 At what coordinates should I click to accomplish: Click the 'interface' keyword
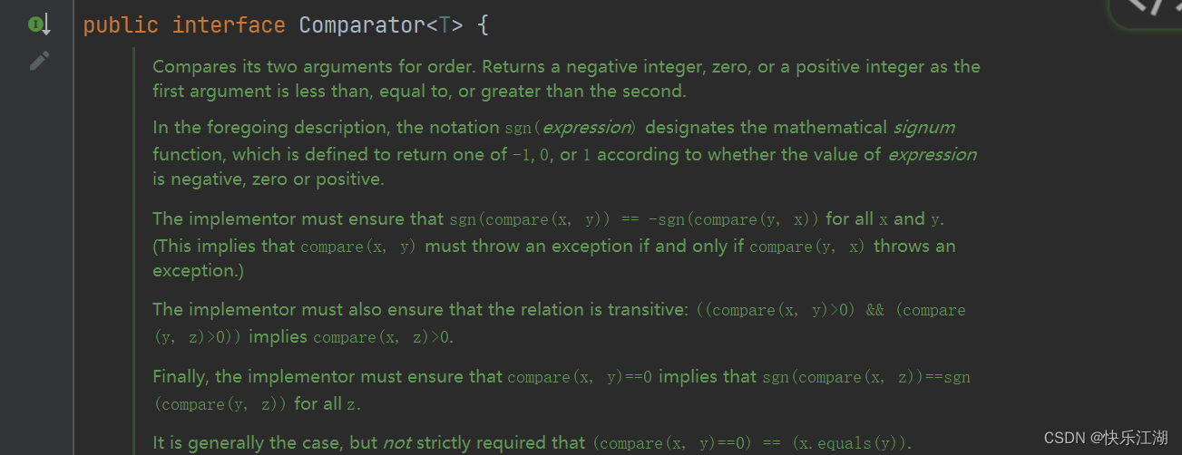[229, 25]
